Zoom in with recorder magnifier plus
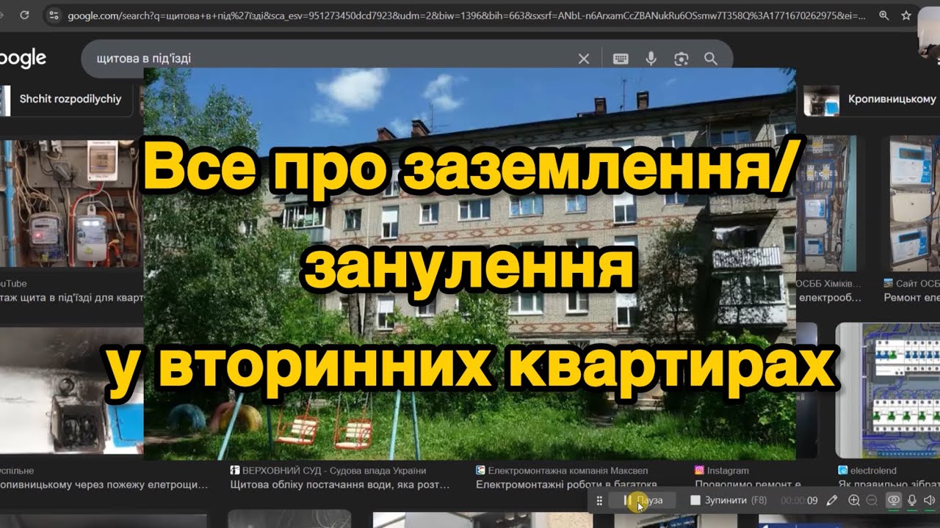 [854, 500]
